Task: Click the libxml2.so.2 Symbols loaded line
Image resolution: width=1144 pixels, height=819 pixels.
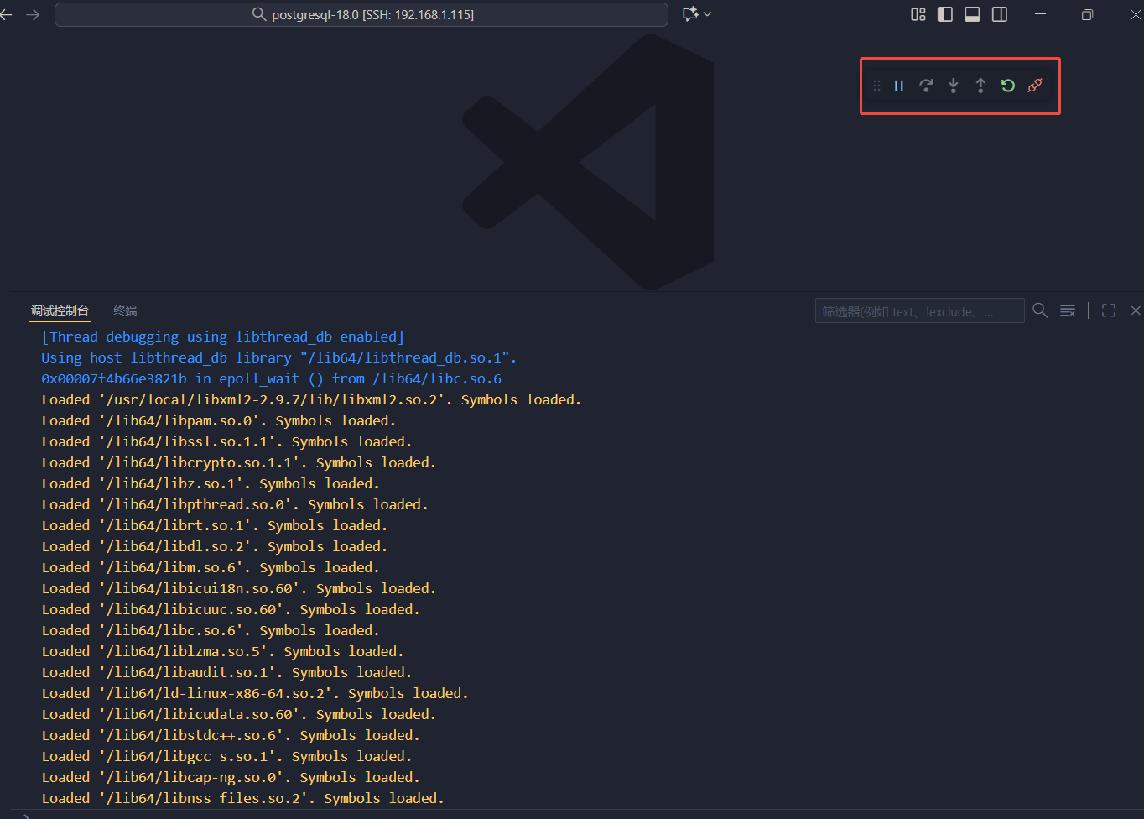Action: (x=311, y=399)
